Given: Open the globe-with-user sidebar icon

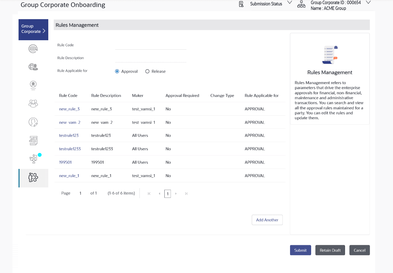Looking at the screenshot, I should [x=33, y=67].
